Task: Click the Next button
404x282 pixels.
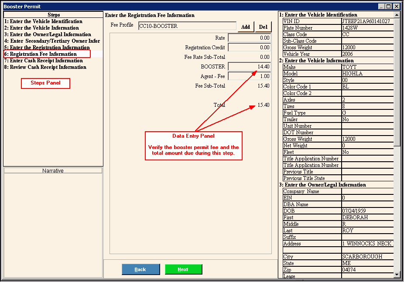Action: [183, 269]
